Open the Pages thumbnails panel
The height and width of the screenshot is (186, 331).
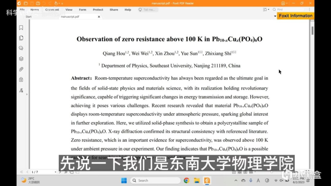(21, 38)
